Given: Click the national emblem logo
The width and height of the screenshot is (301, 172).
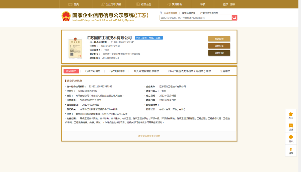Looking at the screenshot, I should pyautogui.click(x=66, y=16).
